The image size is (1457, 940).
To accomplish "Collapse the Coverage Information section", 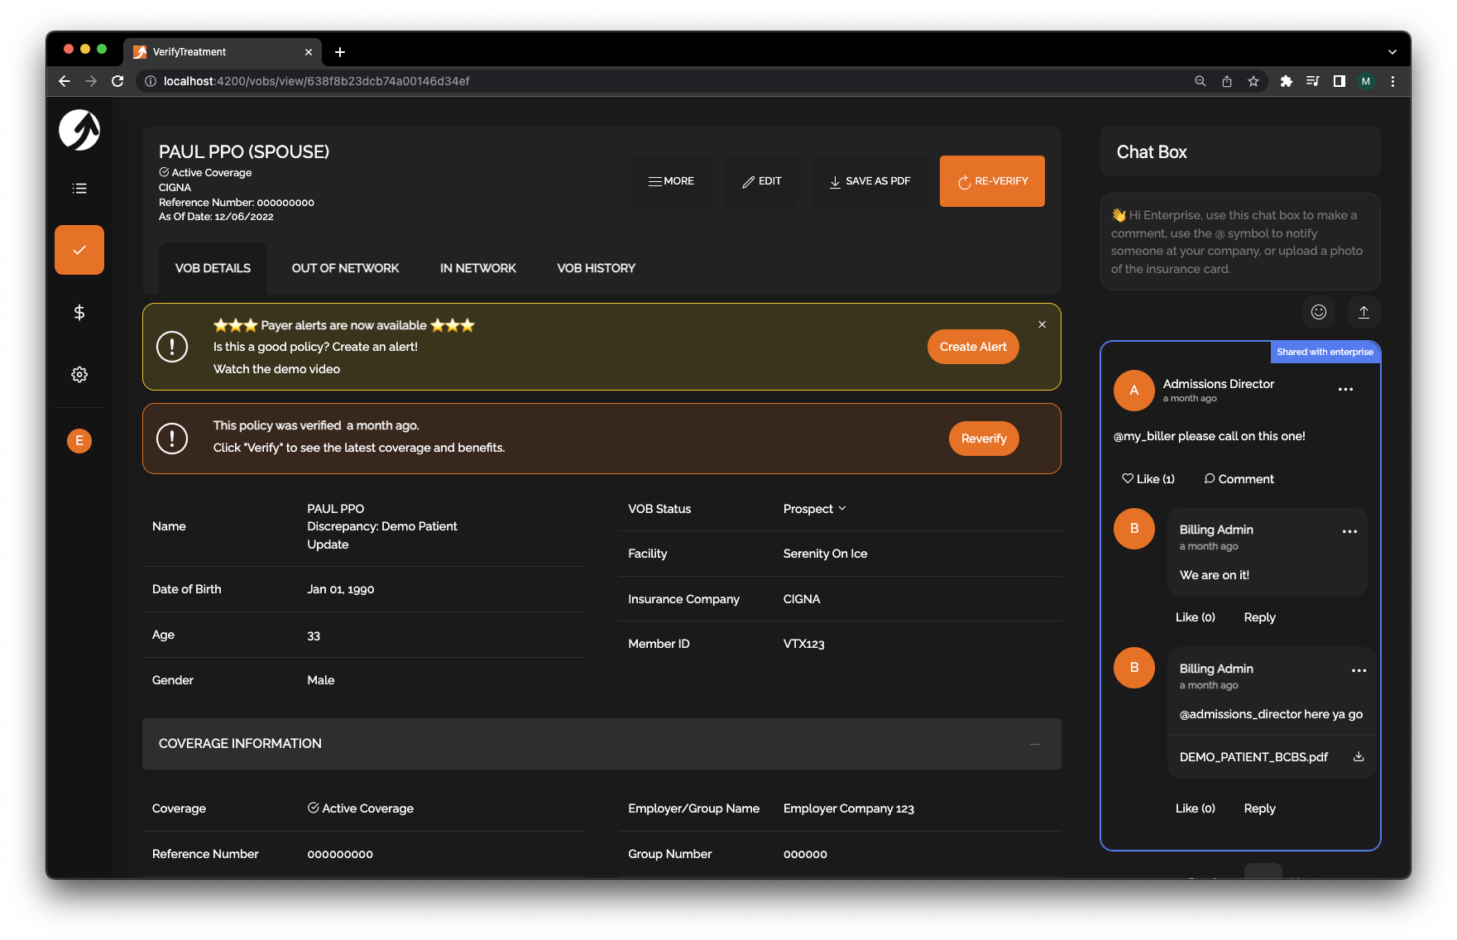I will (1036, 744).
